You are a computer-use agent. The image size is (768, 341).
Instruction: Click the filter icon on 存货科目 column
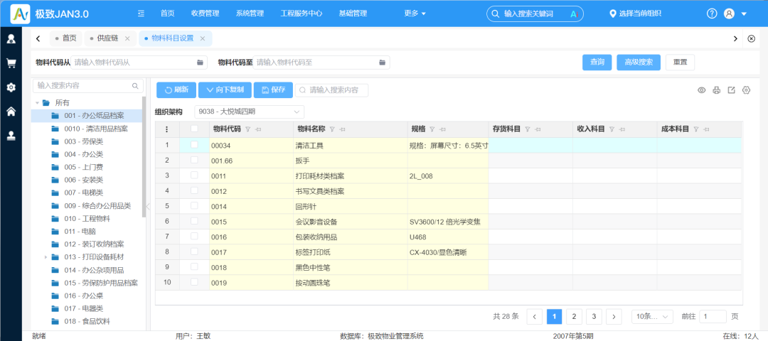coord(528,129)
